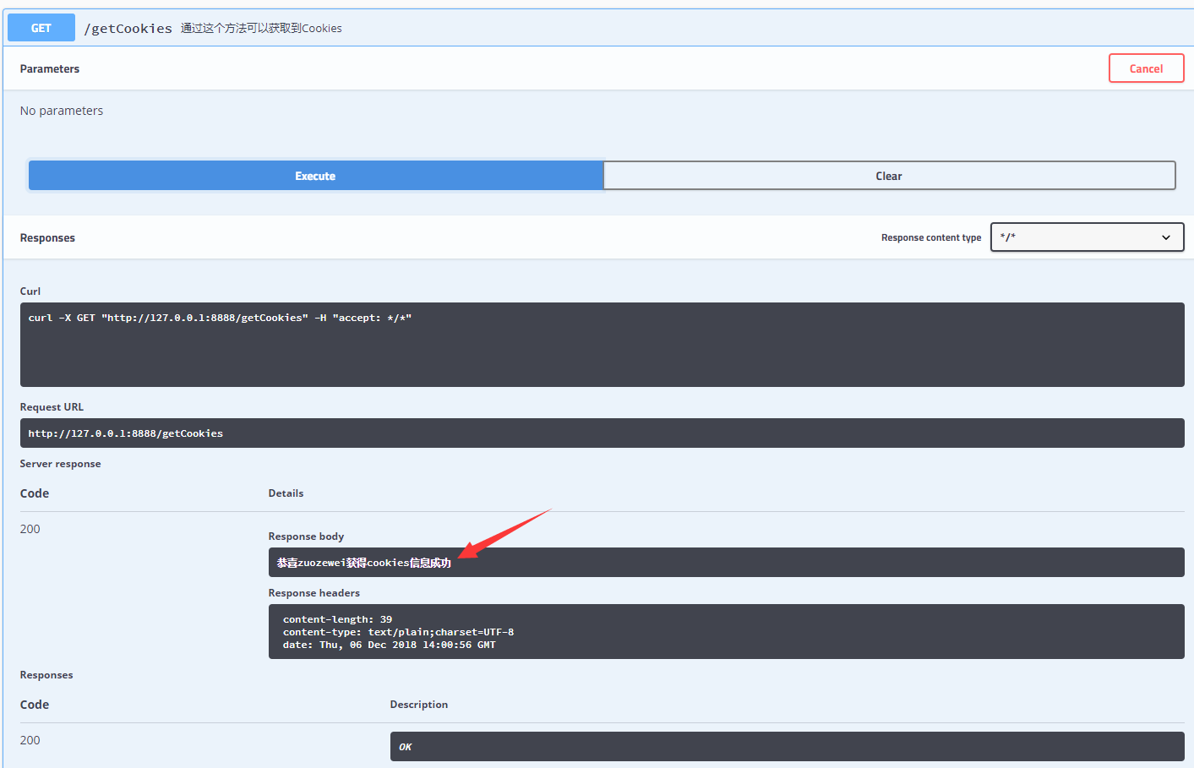Click the 'Description' column header

(419, 705)
